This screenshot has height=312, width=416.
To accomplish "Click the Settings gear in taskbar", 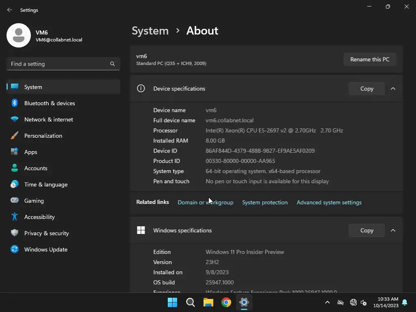I will point(244,302).
